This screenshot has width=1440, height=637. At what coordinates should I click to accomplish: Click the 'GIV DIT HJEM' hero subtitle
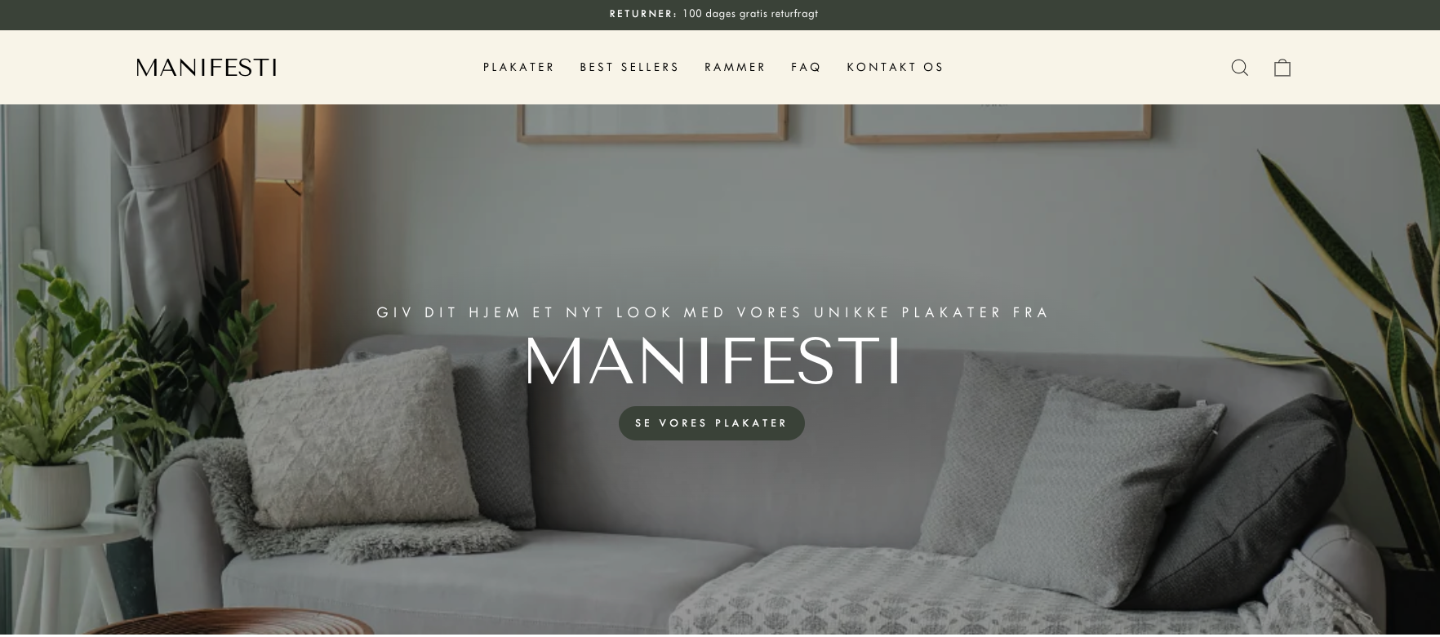tap(713, 312)
